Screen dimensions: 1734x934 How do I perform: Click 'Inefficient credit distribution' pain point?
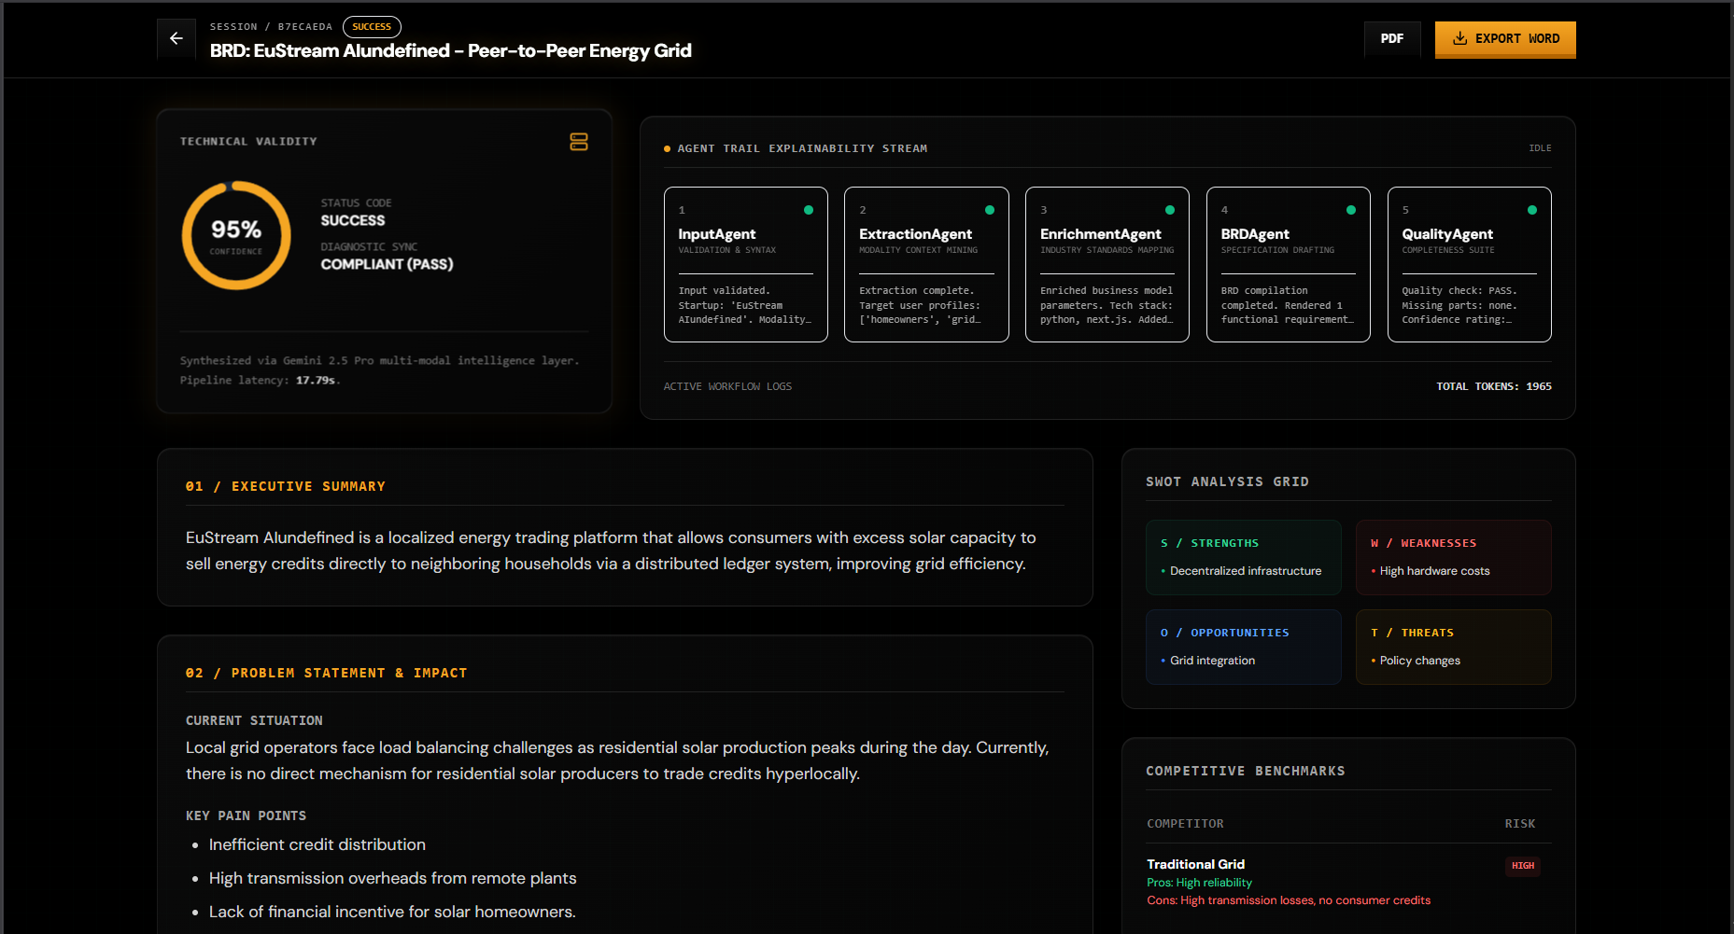317,844
